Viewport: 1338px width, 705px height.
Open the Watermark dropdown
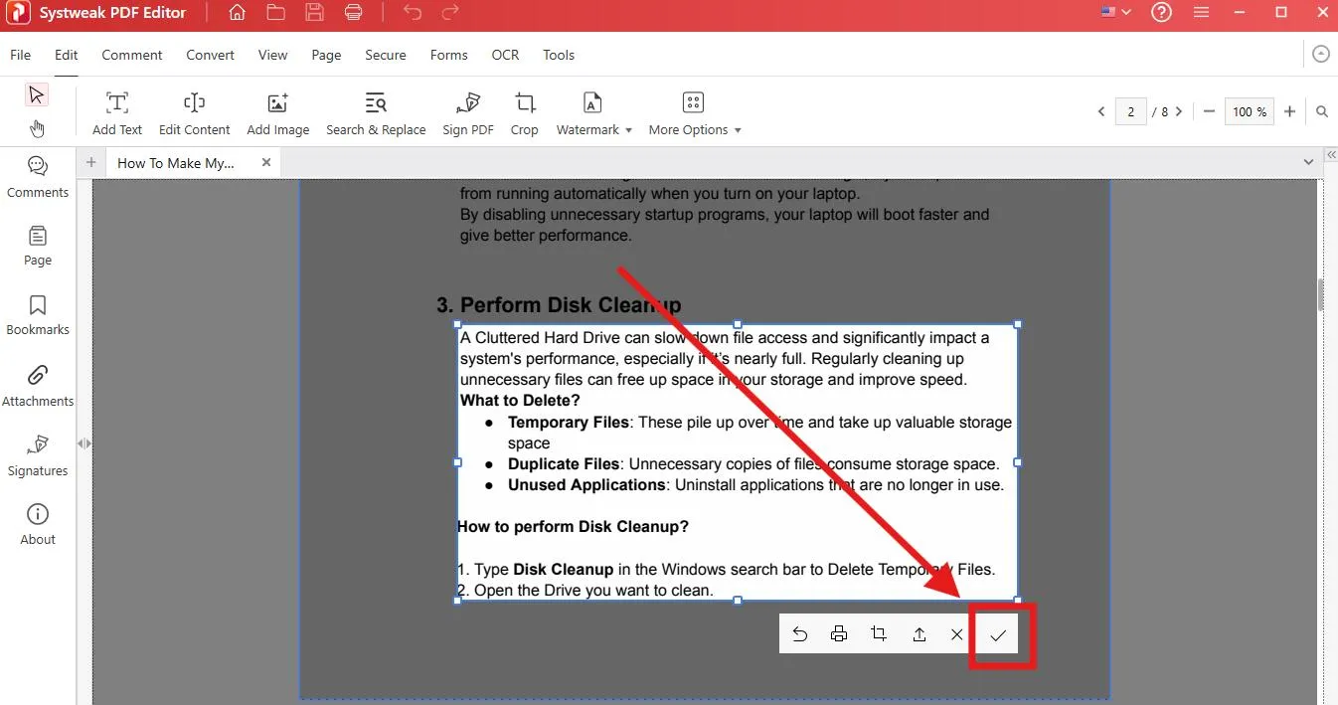point(593,110)
